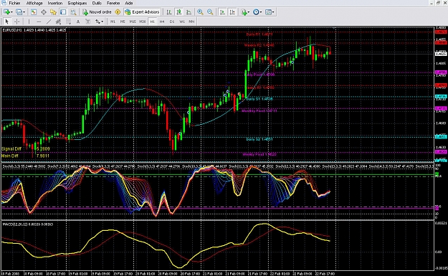Open the Graphiques menu
Image resolution: width=448 pixels, height=276 pixels.
pos(77,3)
